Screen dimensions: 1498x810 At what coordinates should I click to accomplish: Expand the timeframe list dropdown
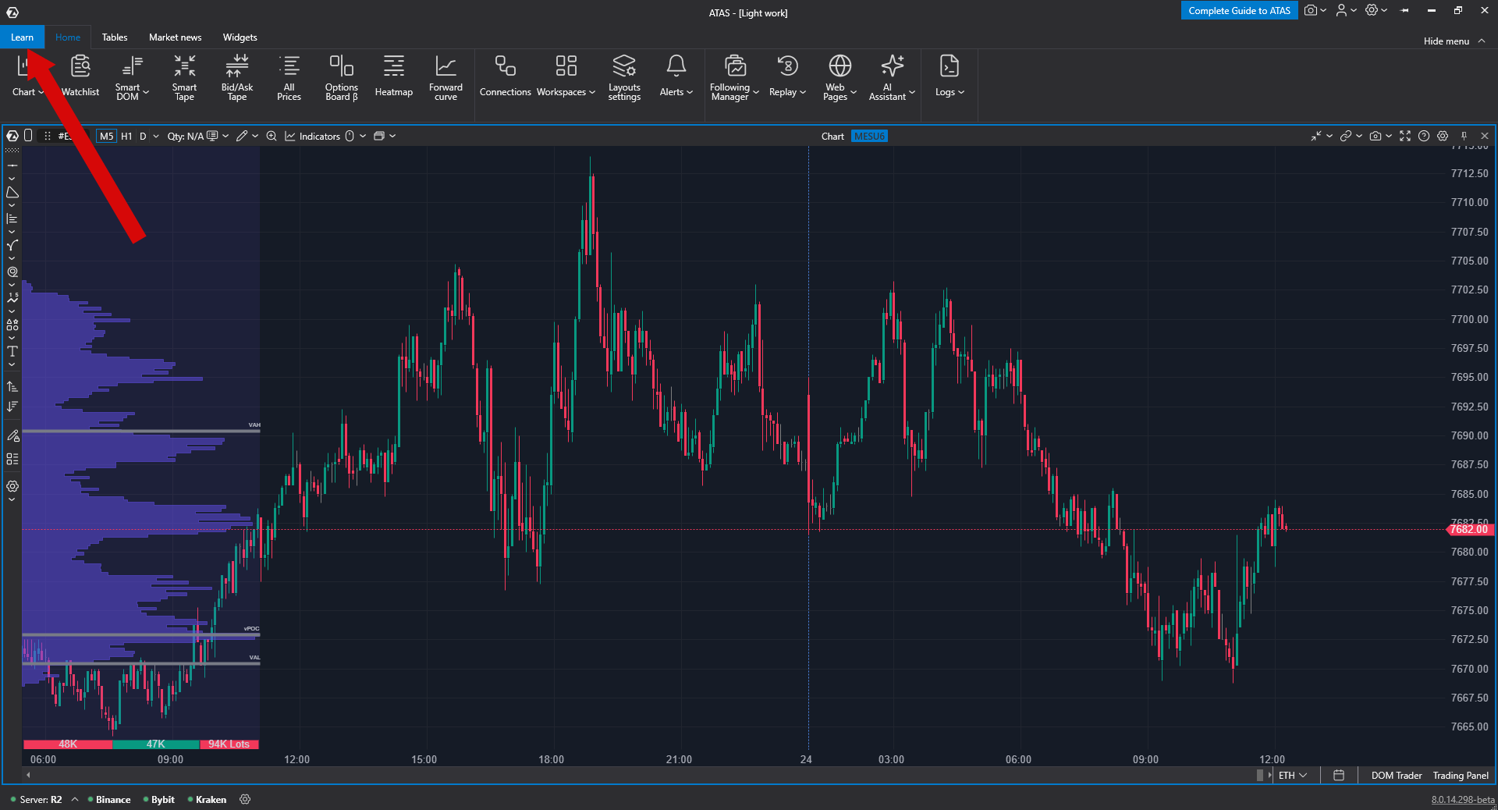tap(156, 136)
